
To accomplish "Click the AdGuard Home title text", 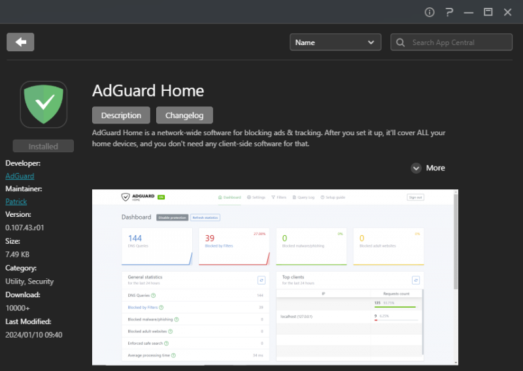I will (x=148, y=91).
